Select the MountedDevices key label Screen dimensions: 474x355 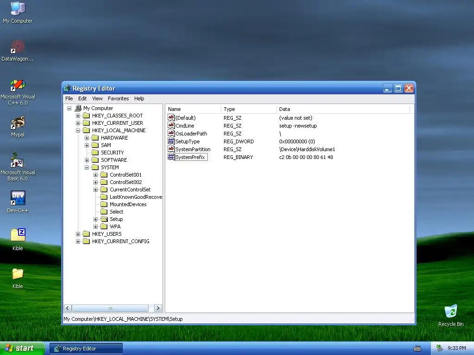tap(128, 204)
